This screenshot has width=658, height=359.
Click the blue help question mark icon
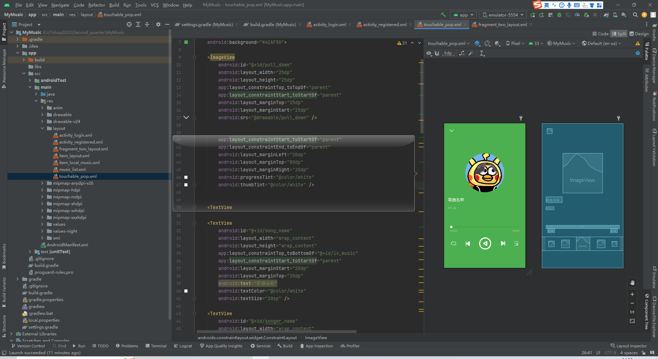(x=637, y=53)
